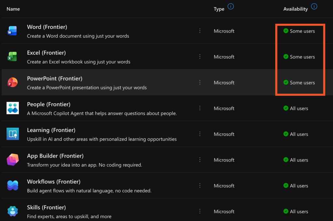Click the Skills (Frontier) agent icon
This screenshot has height=221, width=333.
pos(12,211)
